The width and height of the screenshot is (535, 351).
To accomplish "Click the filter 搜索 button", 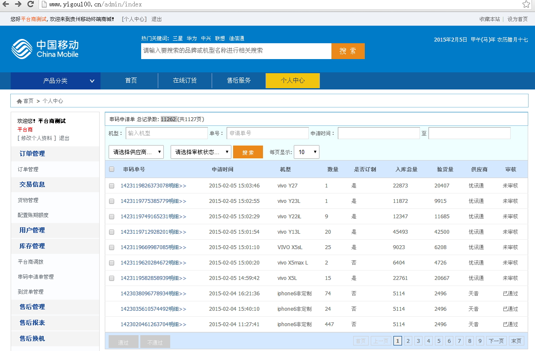I will pos(248,152).
